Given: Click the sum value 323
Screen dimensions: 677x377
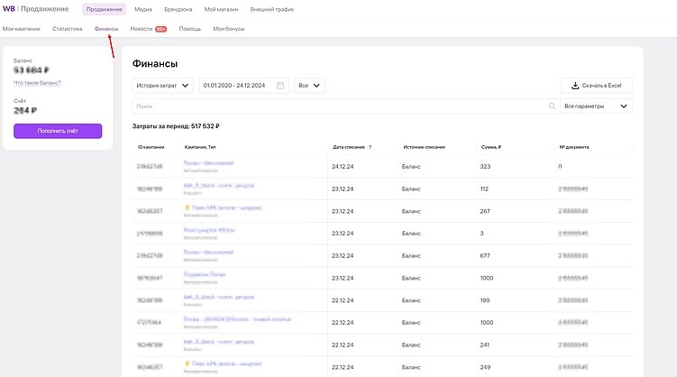Looking at the screenshot, I should 485,167.
